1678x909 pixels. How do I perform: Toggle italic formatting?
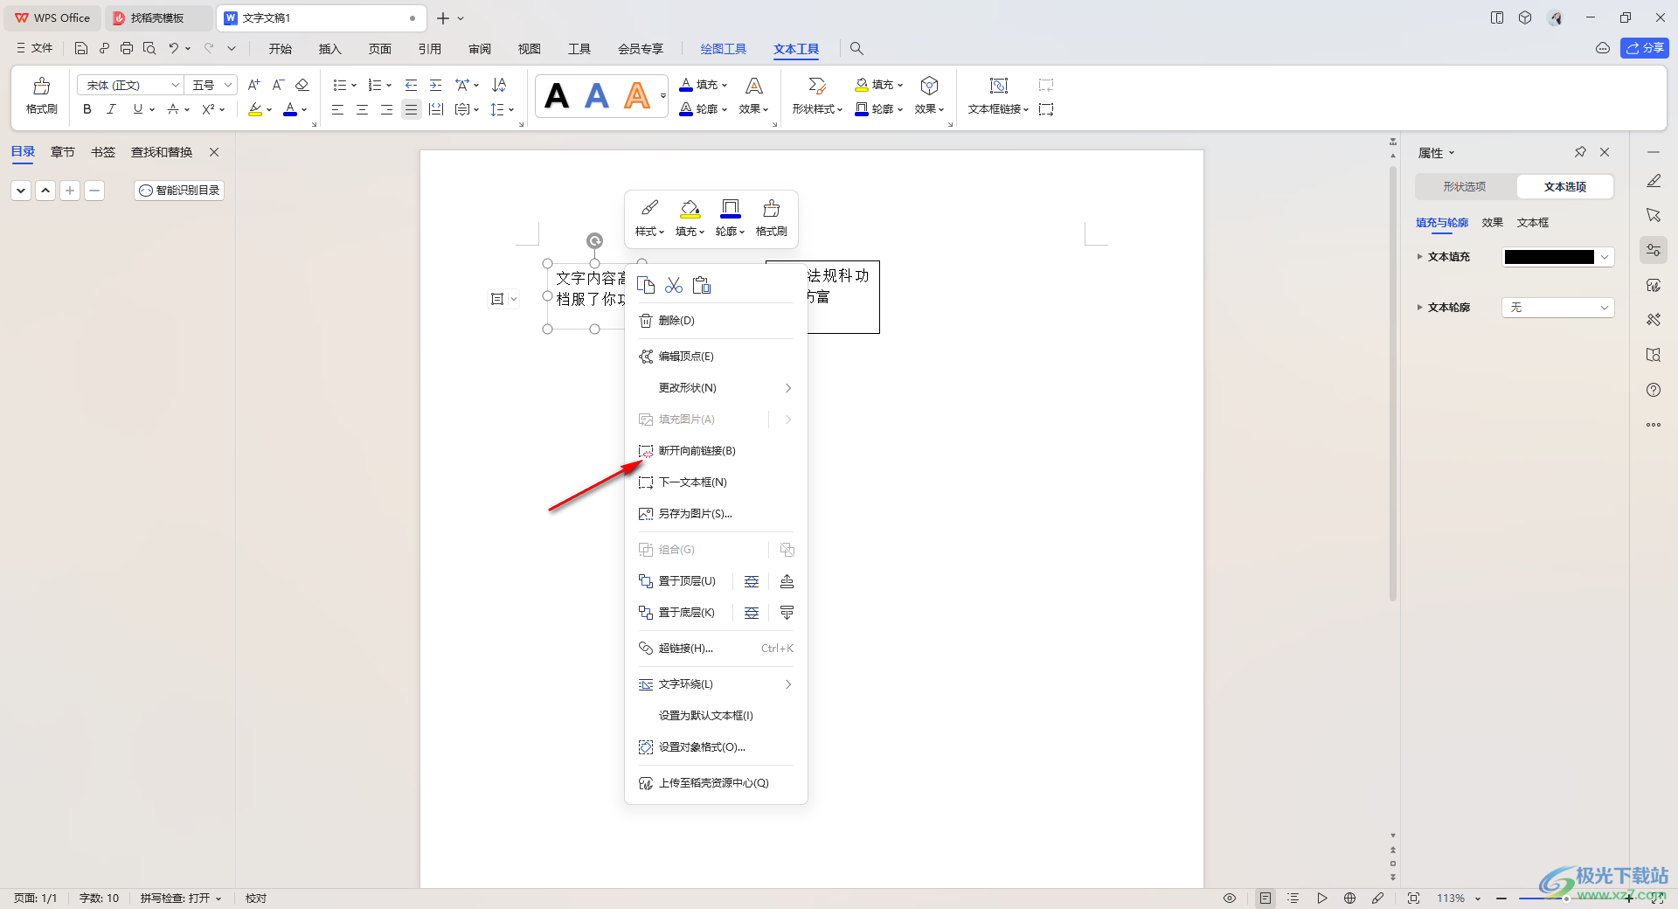tap(111, 109)
